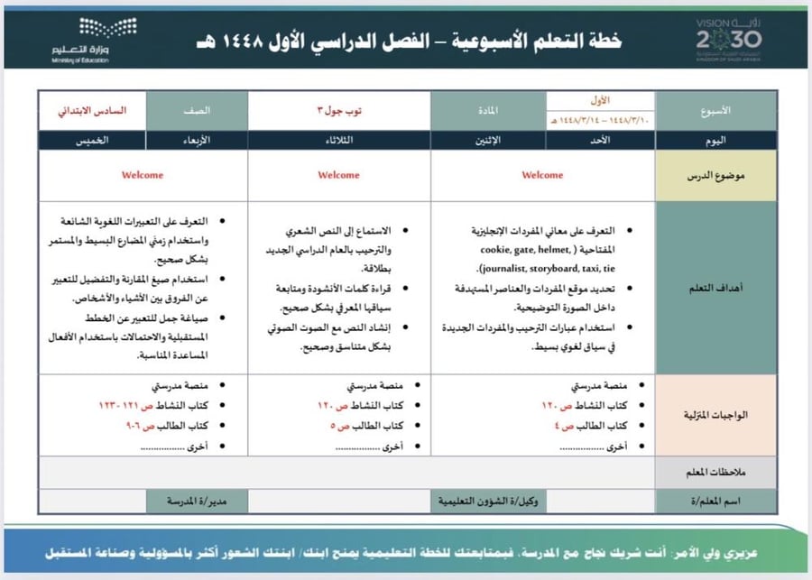The width and height of the screenshot is (812, 580).
Task: Click the "الأحد" day column header
Action: 600,140
